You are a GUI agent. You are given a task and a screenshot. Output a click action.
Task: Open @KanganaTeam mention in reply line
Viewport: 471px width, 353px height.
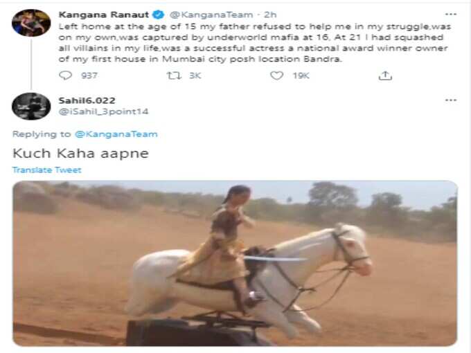click(x=116, y=134)
